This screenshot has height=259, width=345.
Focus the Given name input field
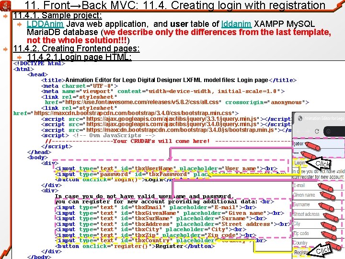click(x=318, y=195)
